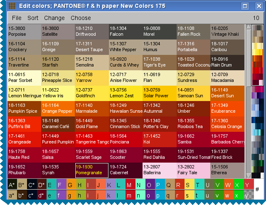This screenshot has height=205, width=266.
Task: Click the checkered lowercase y key
Action: click(x=249, y=195)
